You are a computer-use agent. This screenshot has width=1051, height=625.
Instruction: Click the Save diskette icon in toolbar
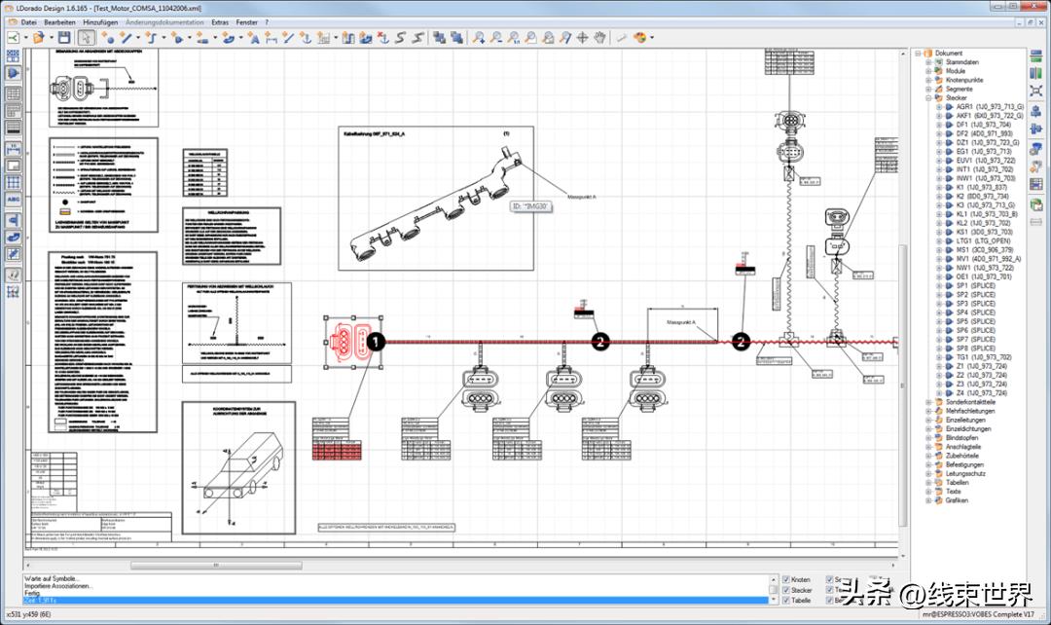[x=64, y=38]
